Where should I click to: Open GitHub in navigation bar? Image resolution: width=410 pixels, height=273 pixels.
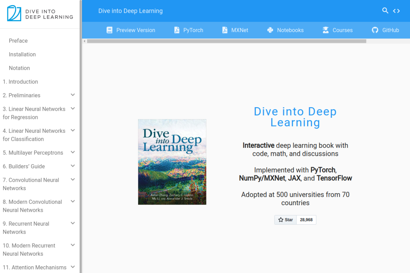tap(385, 30)
